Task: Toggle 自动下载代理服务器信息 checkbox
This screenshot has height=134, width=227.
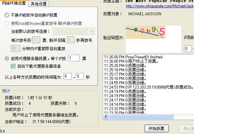Action: pyautogui.click(x=13, y=66)
